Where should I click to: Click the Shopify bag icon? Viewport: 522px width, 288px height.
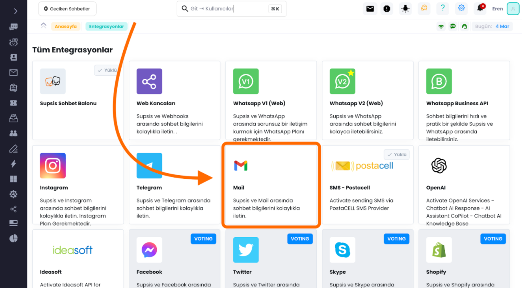[439, 250]
